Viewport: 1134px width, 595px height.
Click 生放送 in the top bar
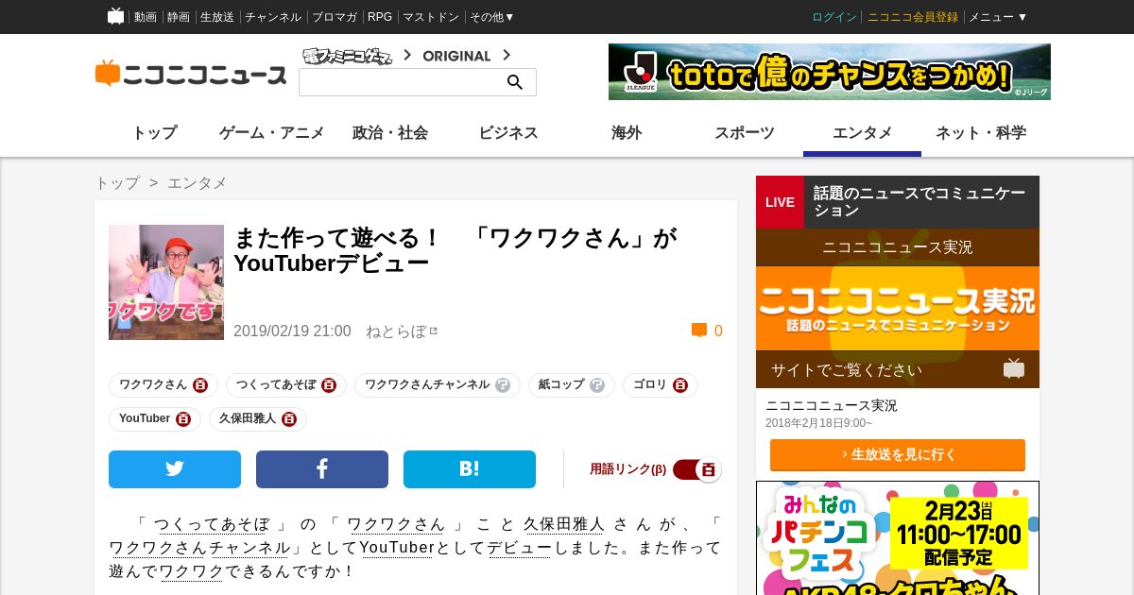click(x=217, y=17)
